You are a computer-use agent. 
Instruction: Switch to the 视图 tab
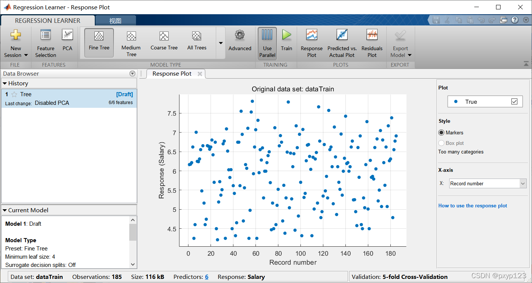click(x=115, y=21)
